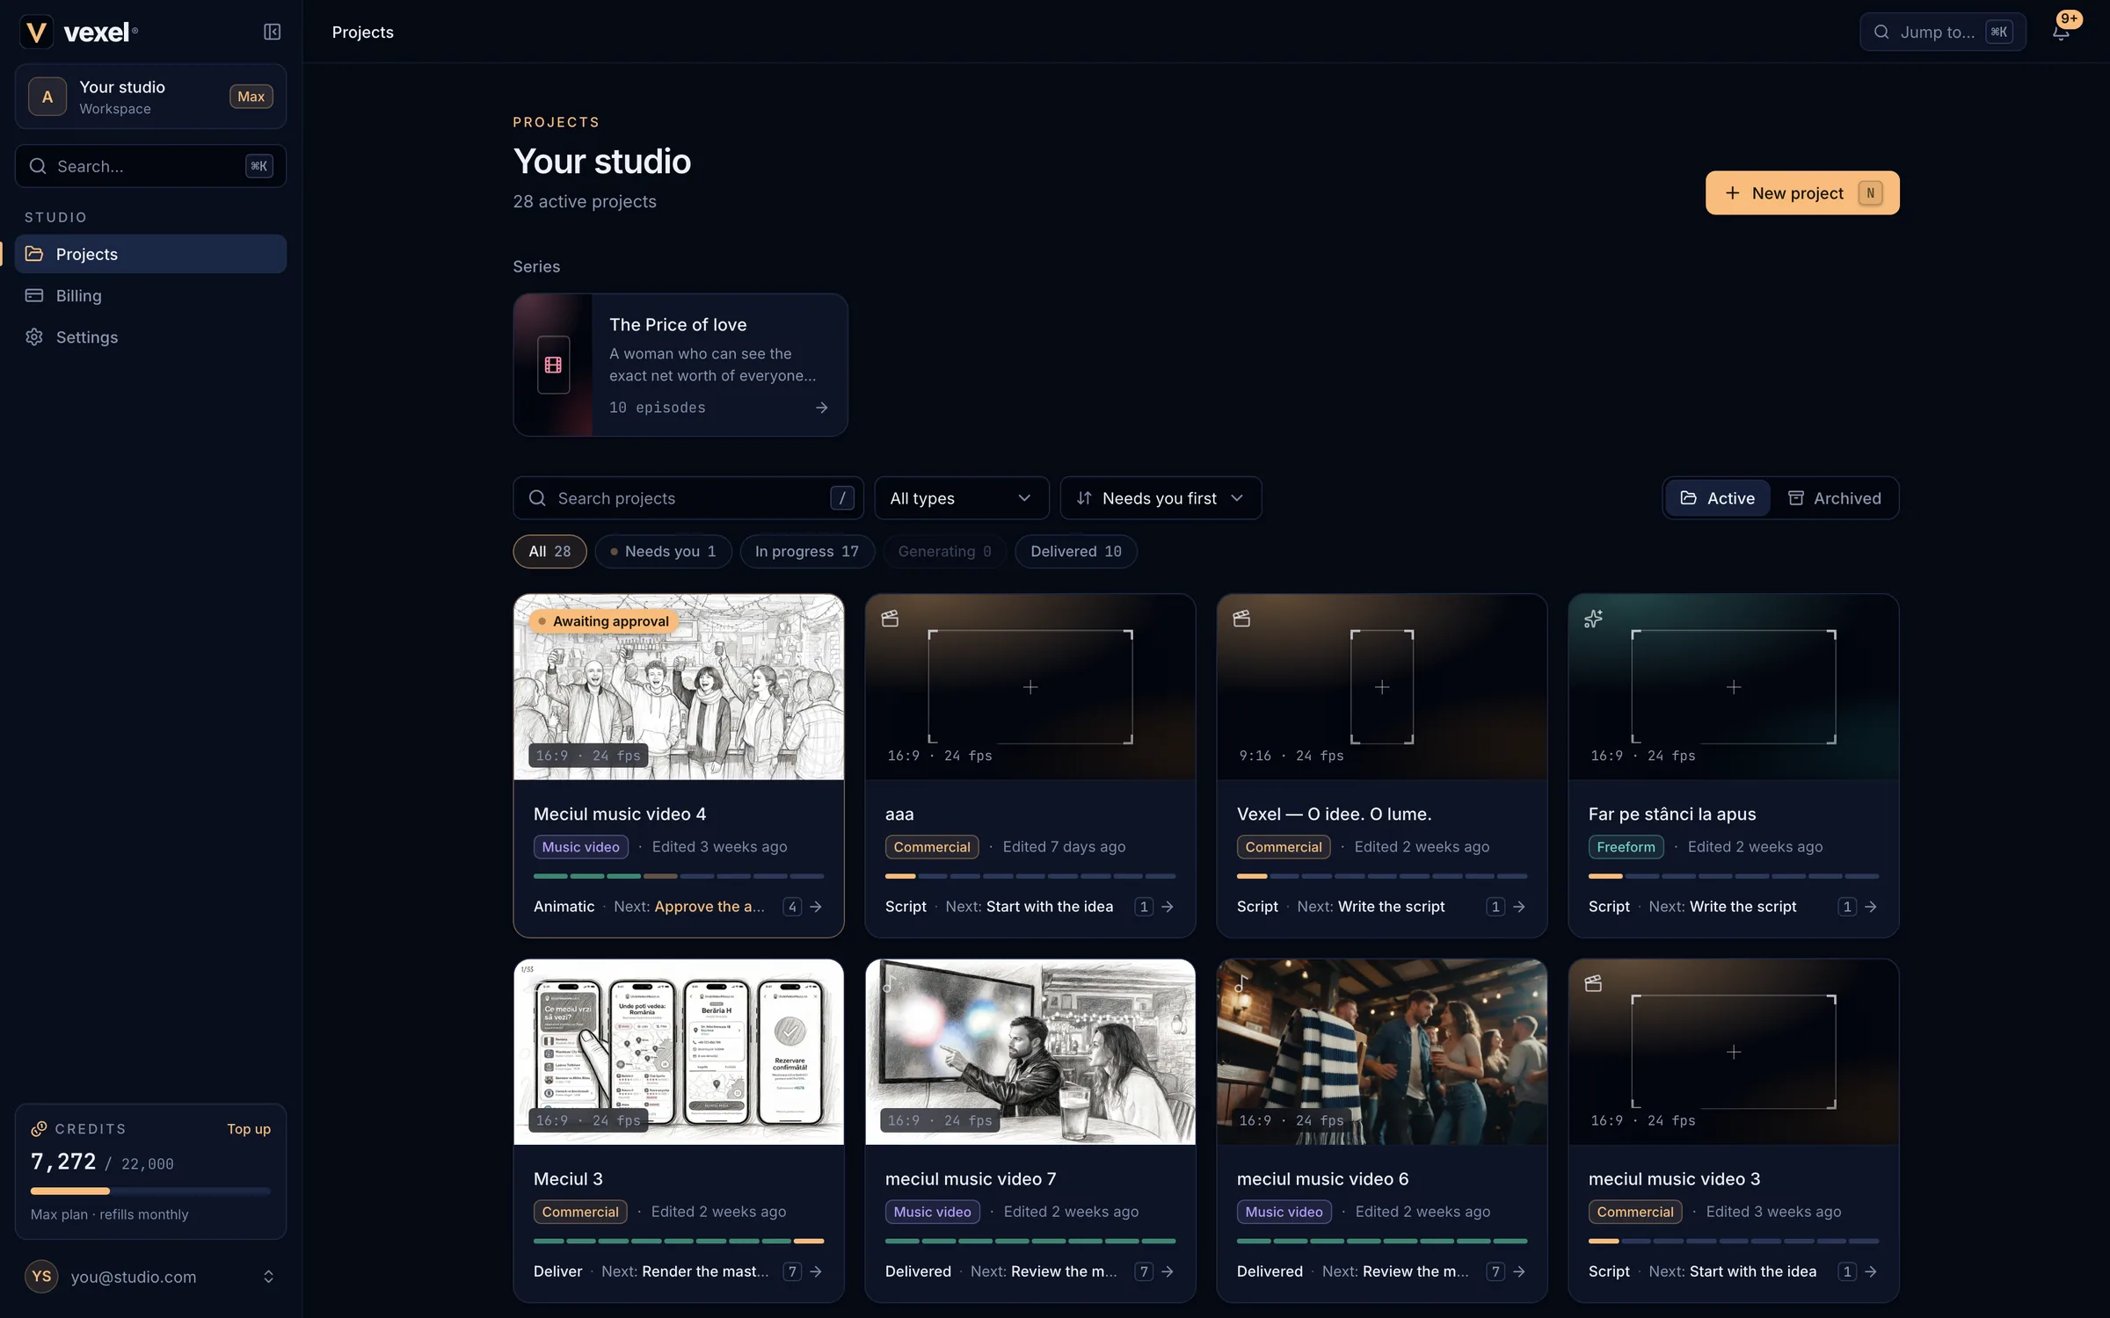Select the All 28 filter chip
This screenshot has width=2110, height=1318.
tap(549, 552)
